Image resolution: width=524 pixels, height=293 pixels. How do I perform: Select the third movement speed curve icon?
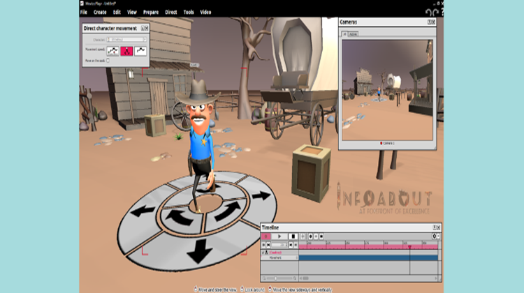tap(140, 51)
